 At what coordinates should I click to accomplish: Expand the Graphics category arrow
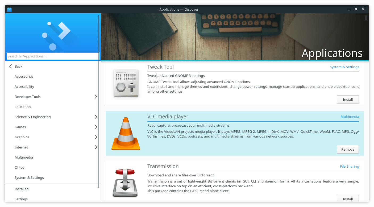click(96, 137)
